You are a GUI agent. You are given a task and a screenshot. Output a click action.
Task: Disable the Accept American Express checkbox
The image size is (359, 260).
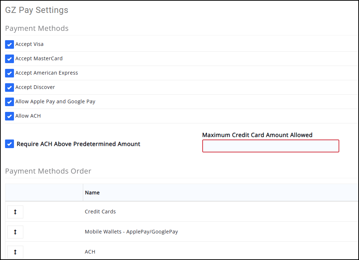click(x=10, y=73)
